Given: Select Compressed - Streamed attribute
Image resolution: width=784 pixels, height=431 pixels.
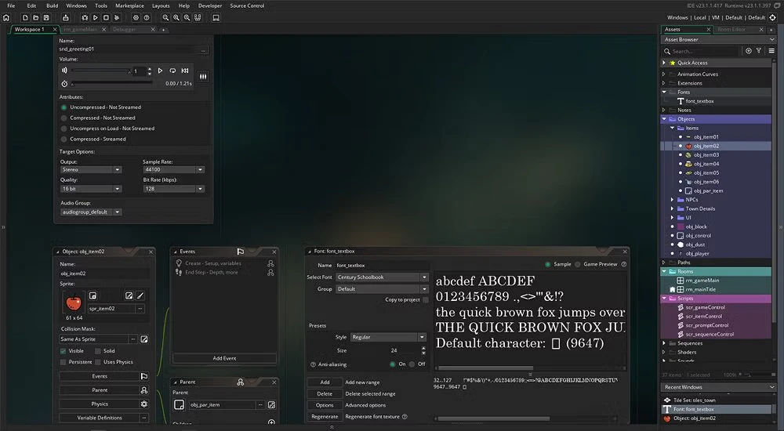Looking at the screenshot, I should pos(64,139).
